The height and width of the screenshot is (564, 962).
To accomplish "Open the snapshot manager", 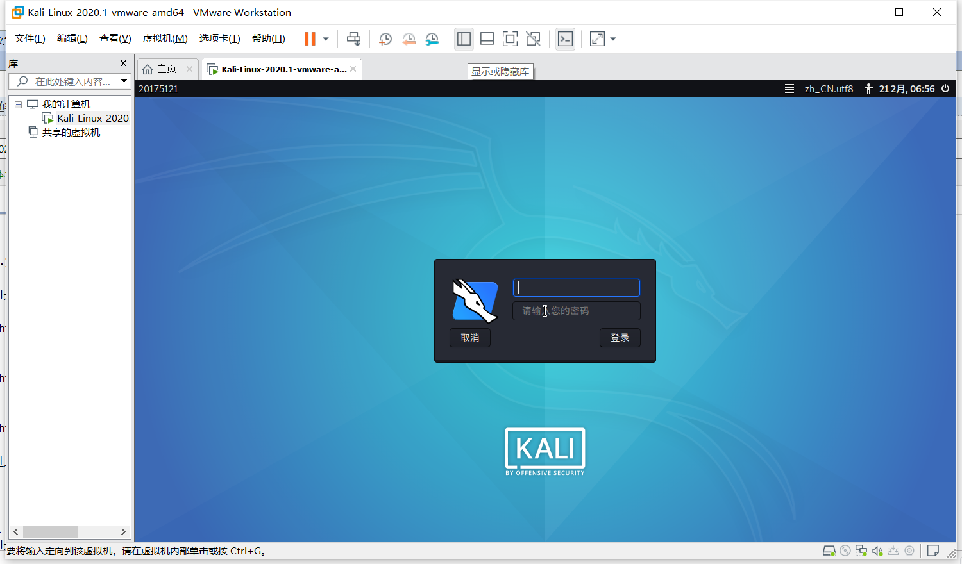I will pos(432,39).
